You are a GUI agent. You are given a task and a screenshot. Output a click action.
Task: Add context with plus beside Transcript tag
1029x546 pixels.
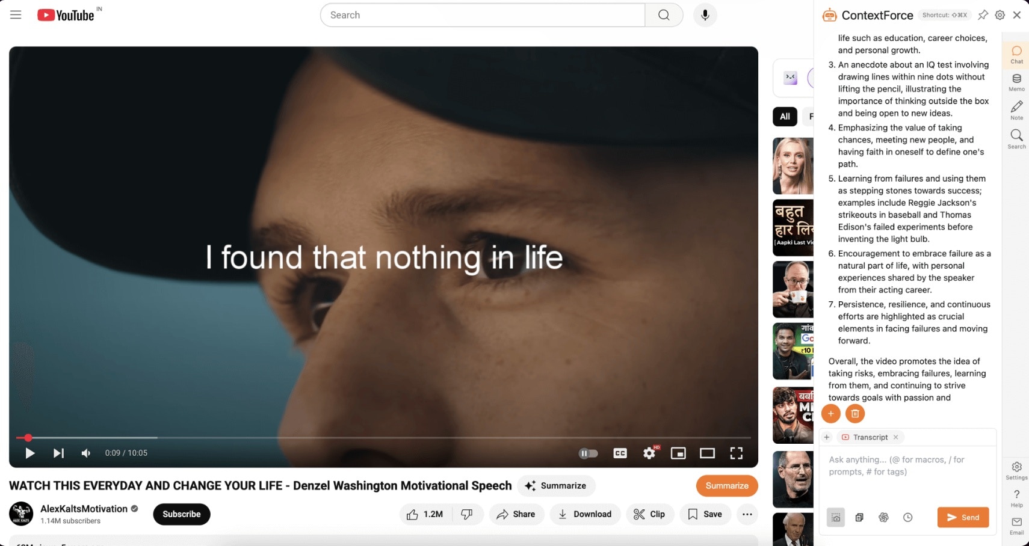[x=827, y=437]
